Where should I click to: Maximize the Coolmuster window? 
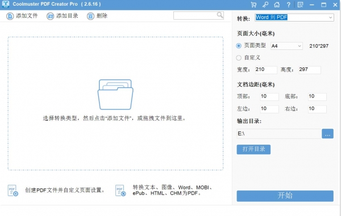click(x=323, y=5)
